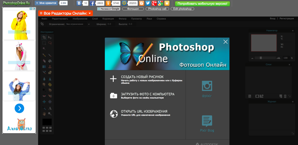
Task: Share via Facebook icon
Action: click(x=92, y=3)
